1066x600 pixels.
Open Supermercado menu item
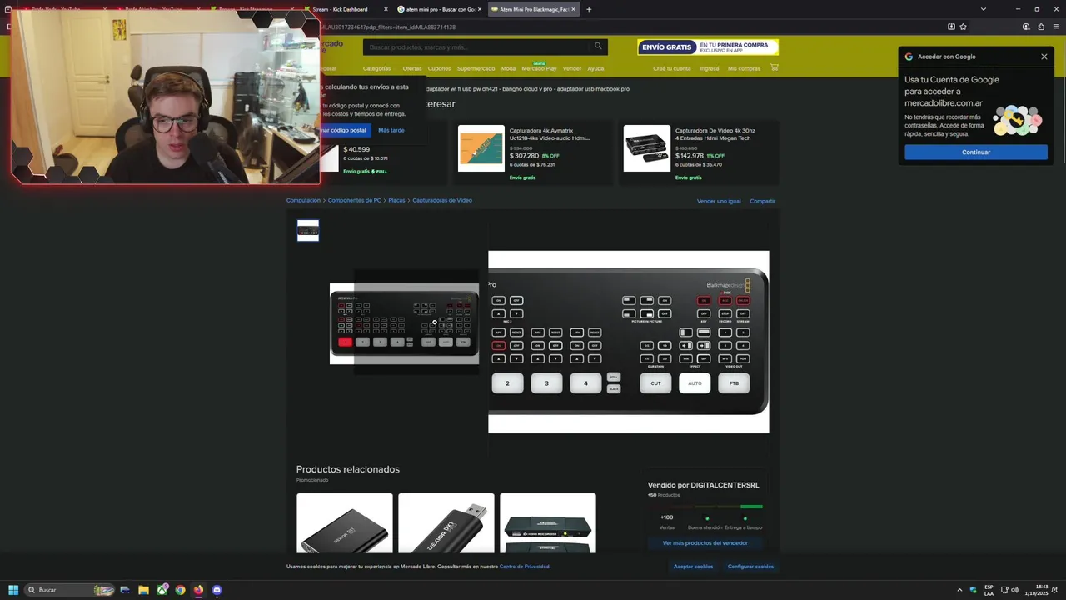(x=476, y=68)
